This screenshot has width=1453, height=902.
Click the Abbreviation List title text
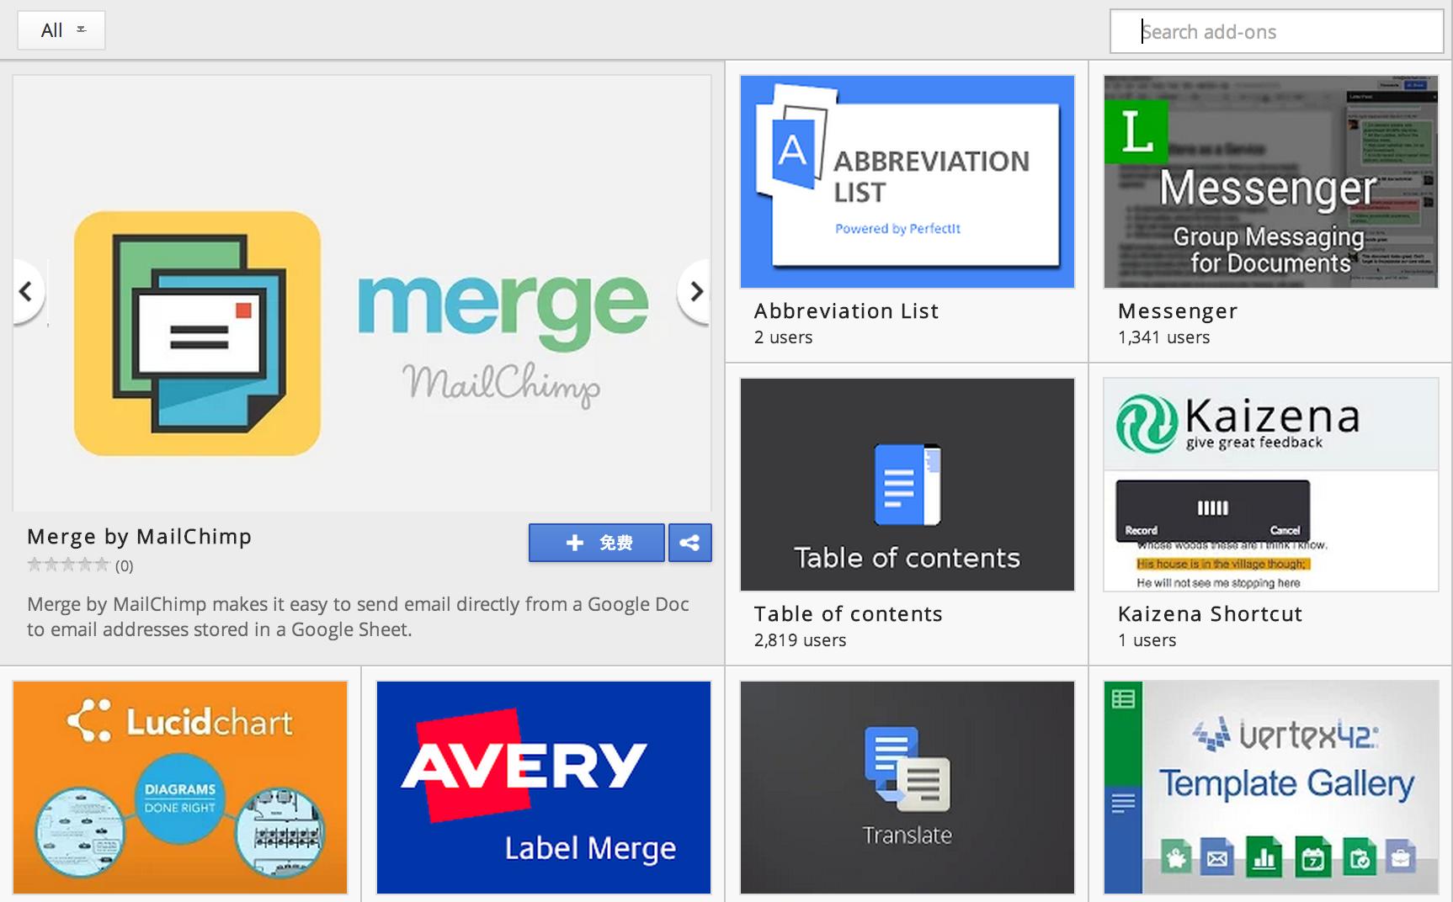pyautogui.click(x=846, y=311)
